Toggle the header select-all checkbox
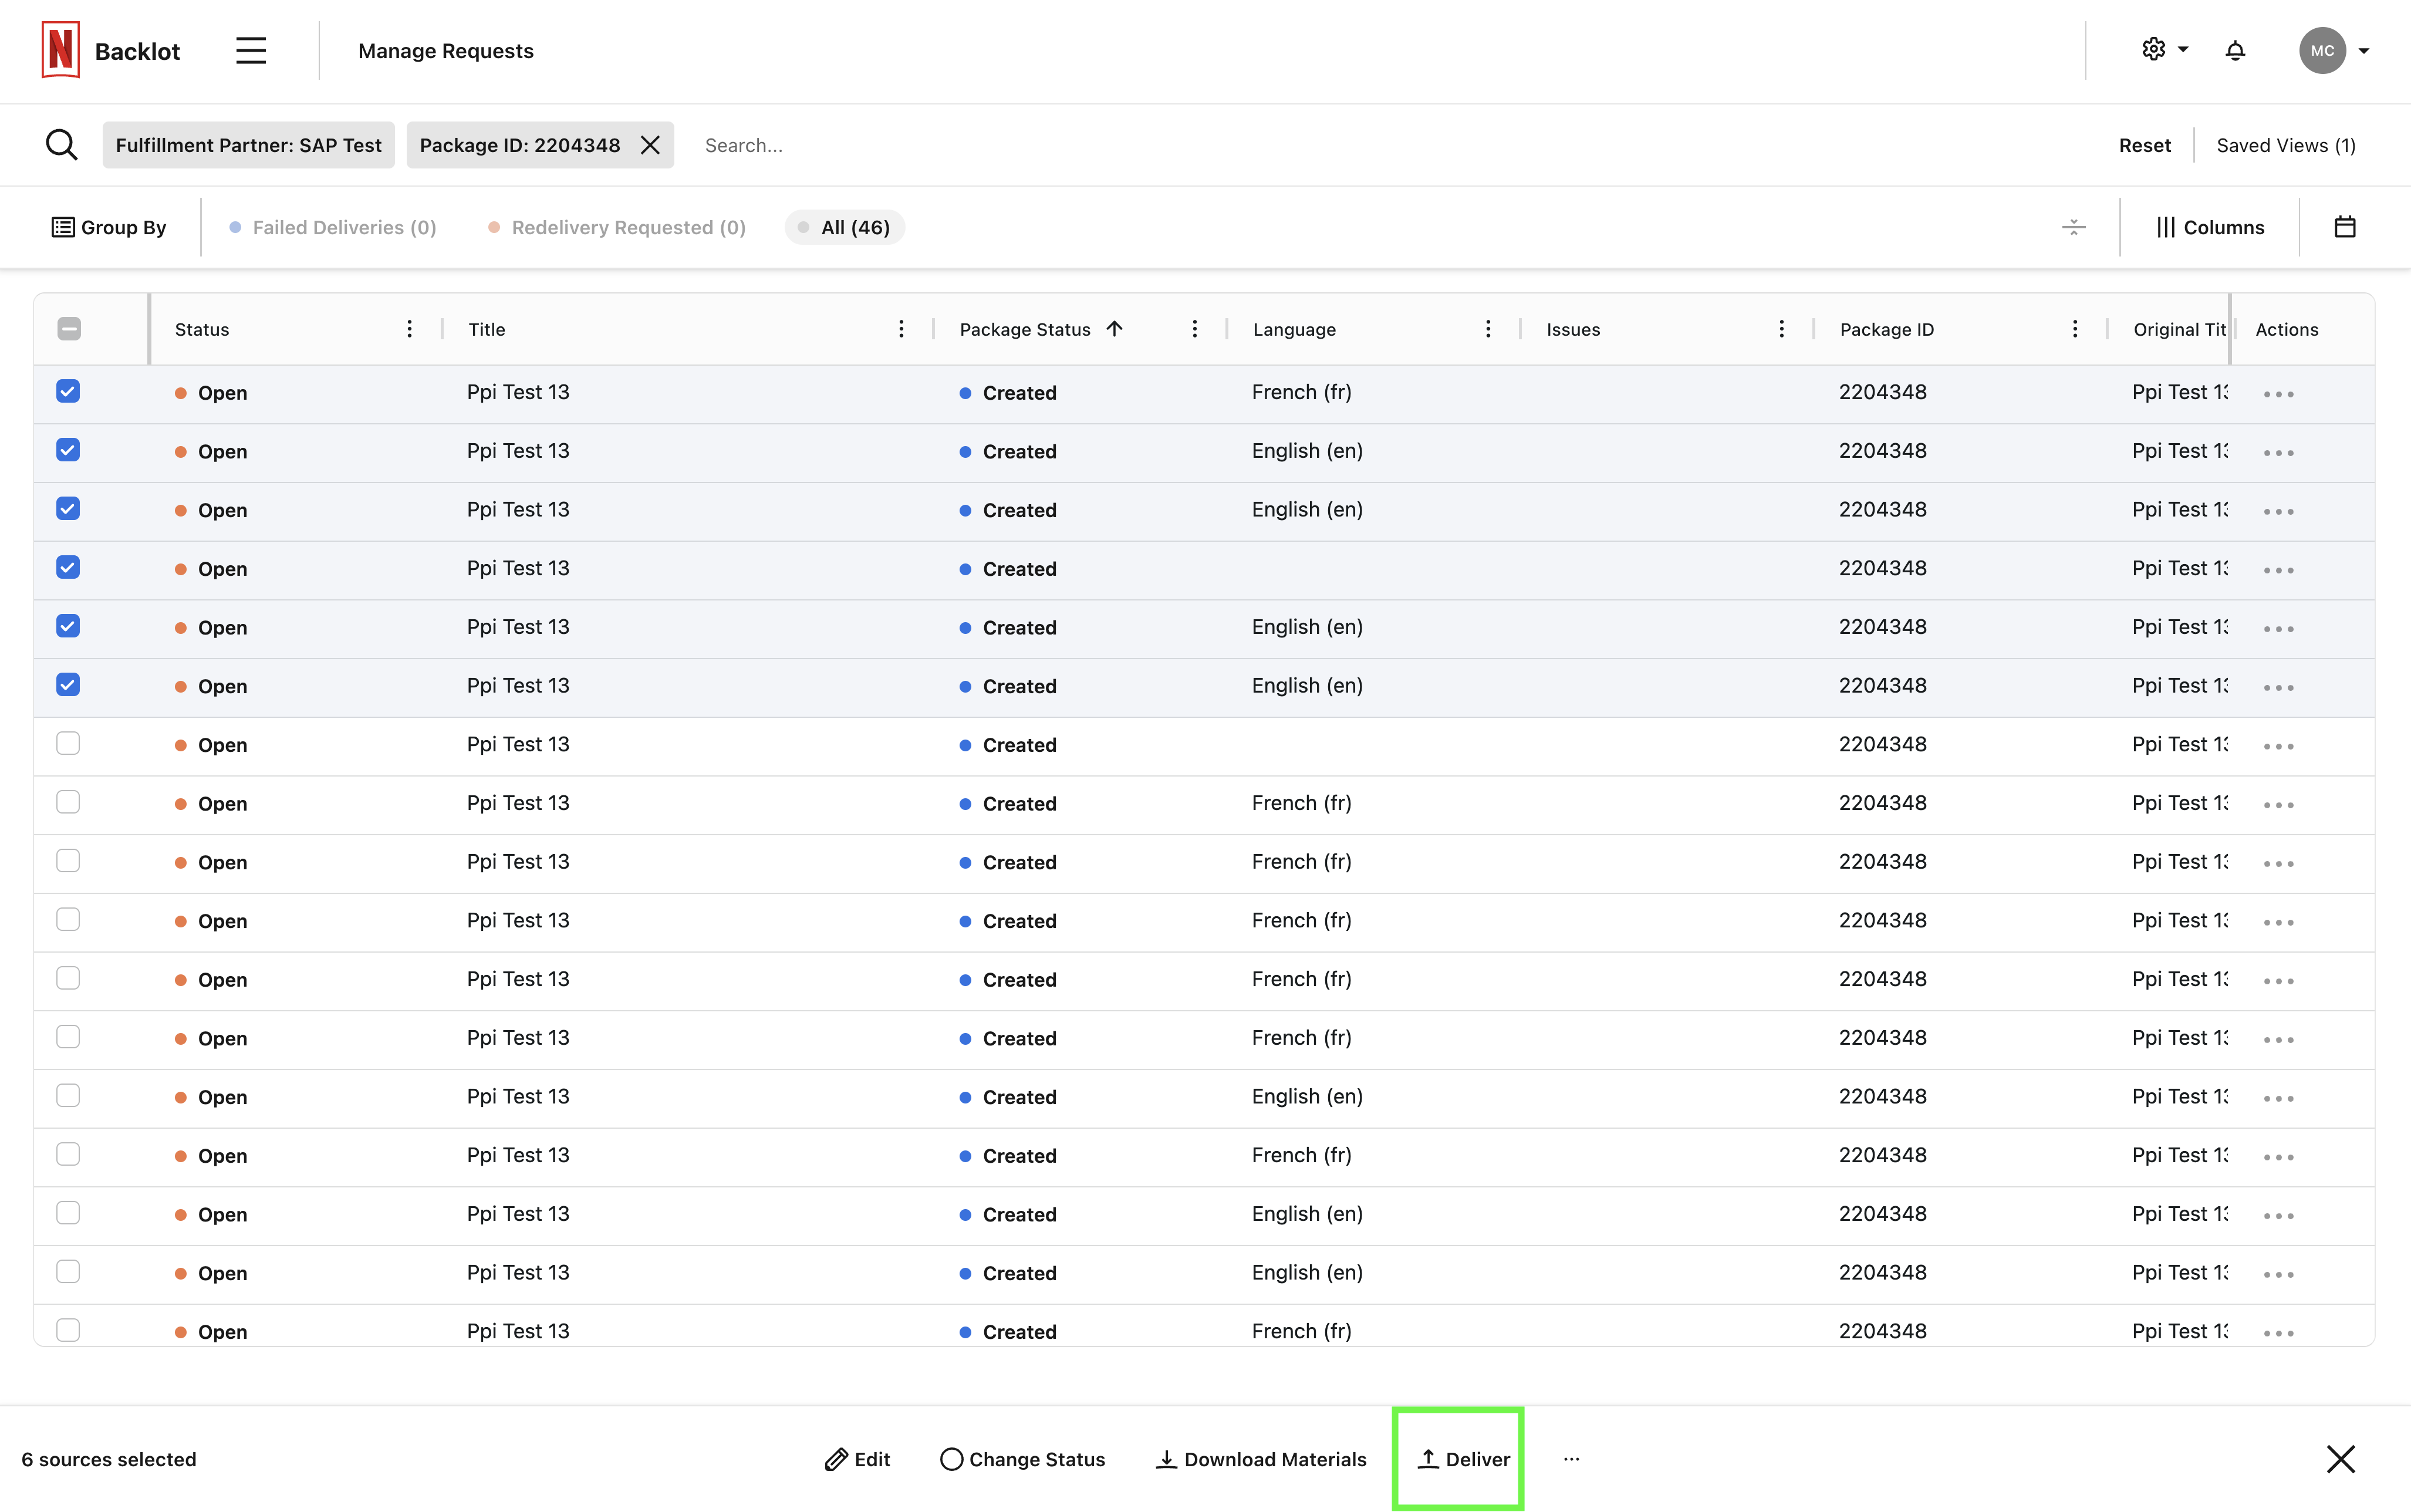This screenshot has height=1512, width=2411. pyautogui.click(x=69, y=329)
